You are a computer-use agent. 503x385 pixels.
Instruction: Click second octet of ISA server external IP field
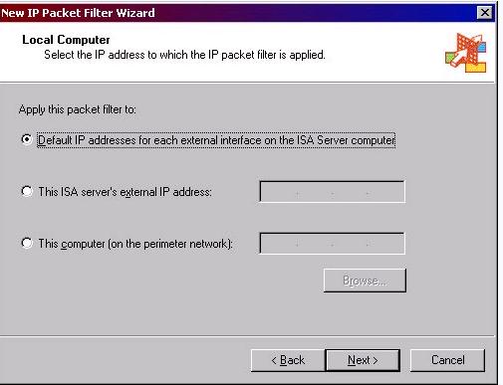pyautogui.click(x=315, y=192)
